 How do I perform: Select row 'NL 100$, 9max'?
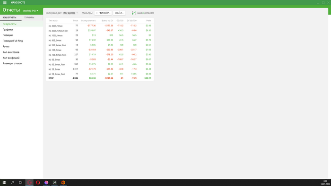(100, 35)
